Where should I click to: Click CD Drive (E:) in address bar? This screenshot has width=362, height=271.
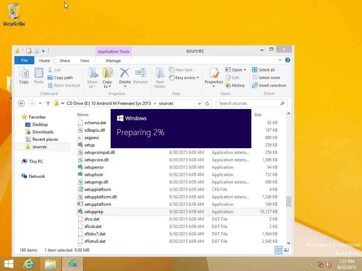(x=109, y=103)
